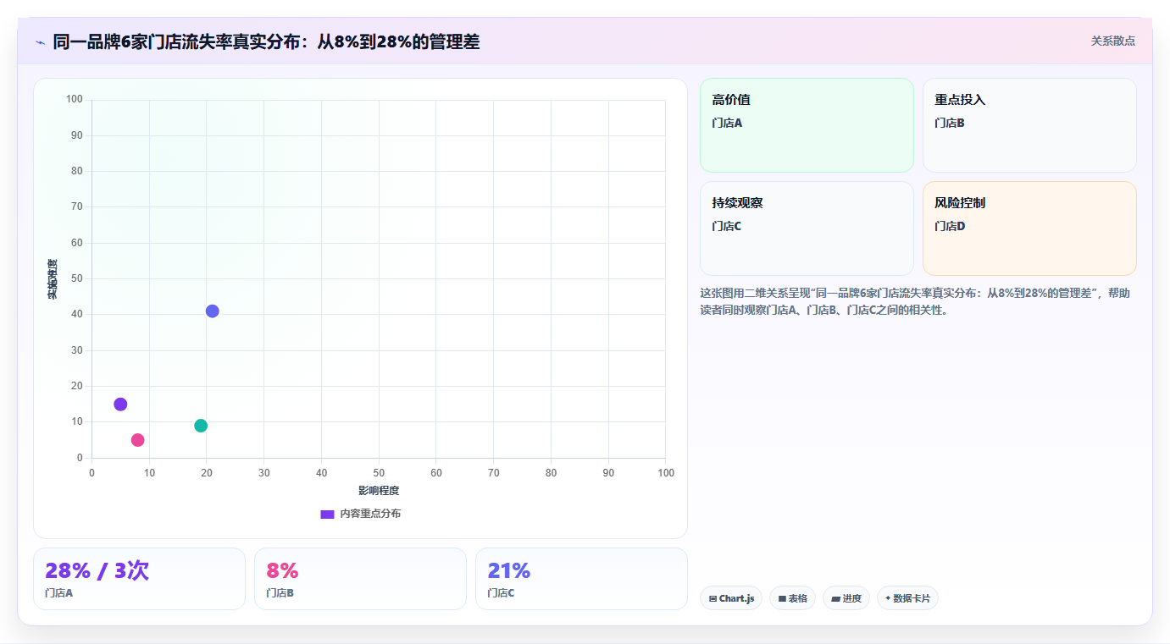Click the purple 内容重点分布 legend swatch
The height and width of the screenshot is (644, 1170).
pyautogui.click(x=327, y=514)
